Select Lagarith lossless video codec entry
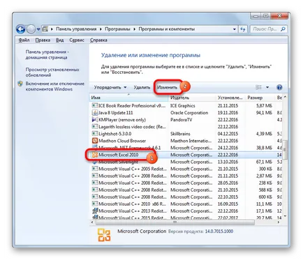This screenshot has width=303, height=260. (132, 127)
